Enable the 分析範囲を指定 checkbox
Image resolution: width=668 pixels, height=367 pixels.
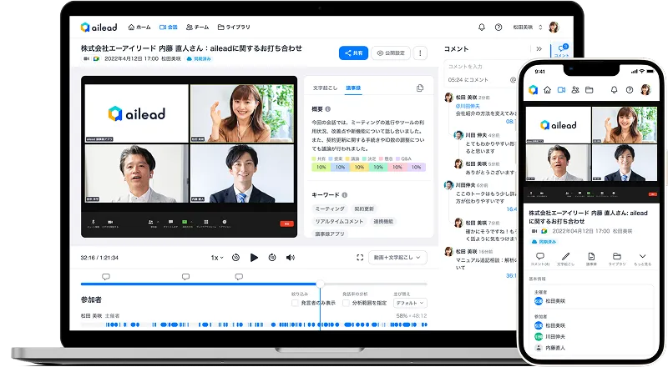[346, 303]
